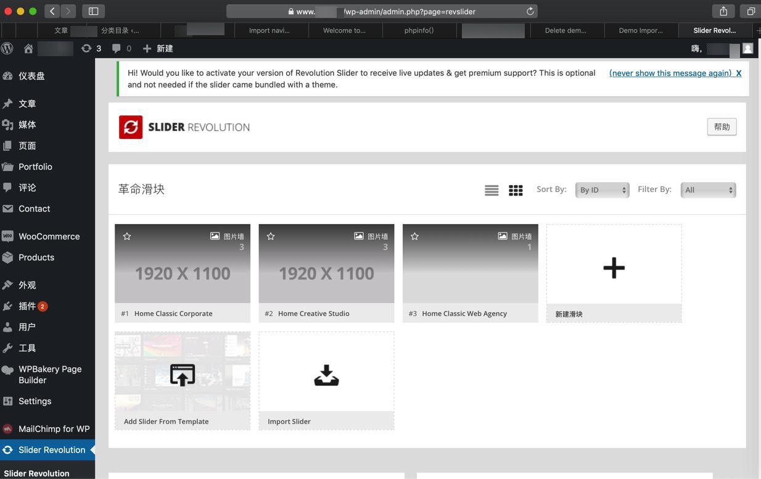761x479 pixels.
Task: Go back in Safari
Action: pos(52,11)
